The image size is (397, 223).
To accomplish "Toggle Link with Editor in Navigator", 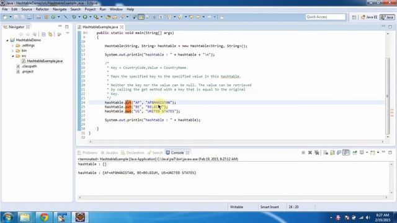I will 50,34.
